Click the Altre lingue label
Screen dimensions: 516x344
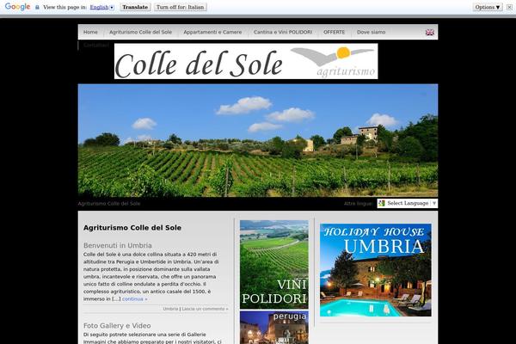(358, 204)
